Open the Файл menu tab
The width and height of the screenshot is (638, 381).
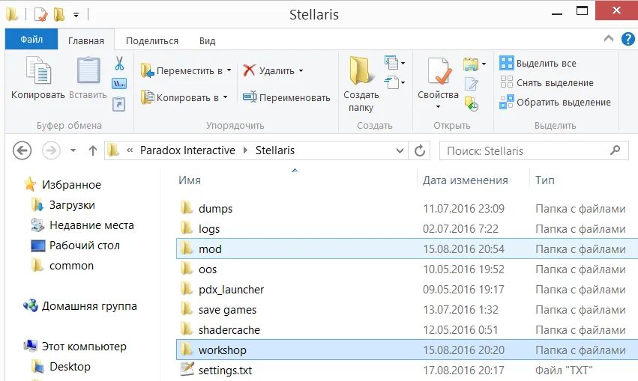[31, 40]
